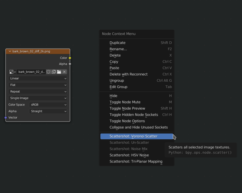Screen dimensions: 242x193
Task: Open the Flat projection dropdown
Action: tap(38, 85)
